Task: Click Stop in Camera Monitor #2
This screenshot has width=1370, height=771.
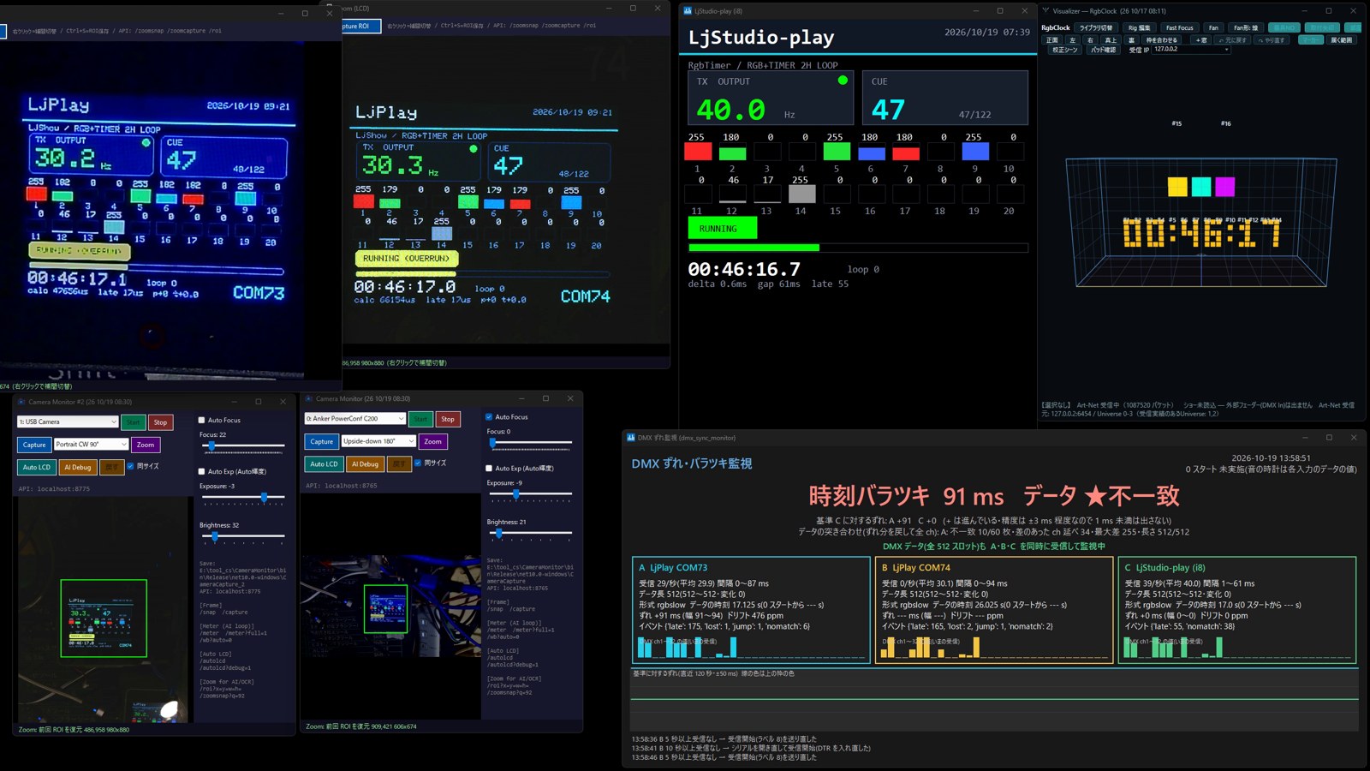Action: pos(160,422)
